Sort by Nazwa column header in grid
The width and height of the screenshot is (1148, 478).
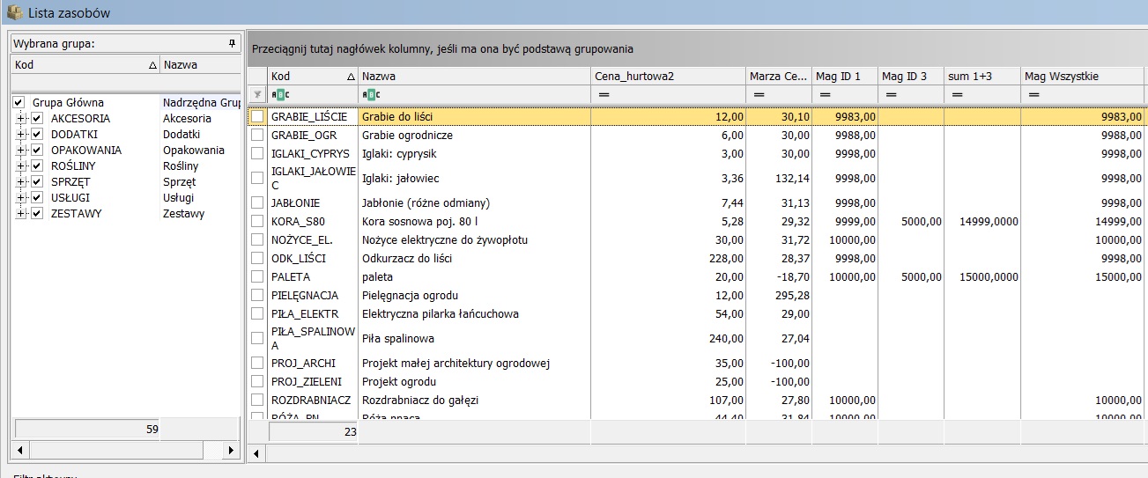[x=475, y=77]
